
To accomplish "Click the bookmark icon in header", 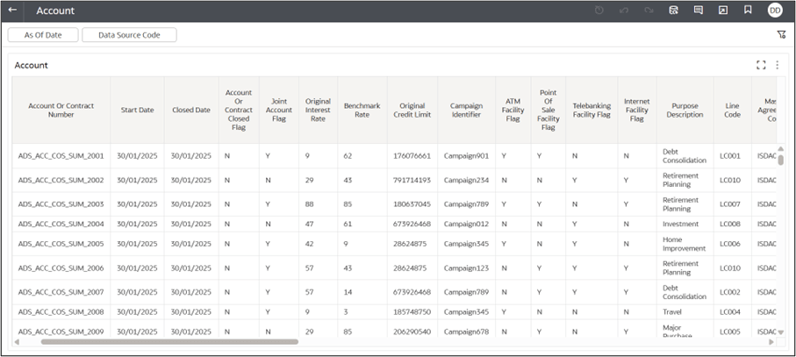I will pos(748,11).
